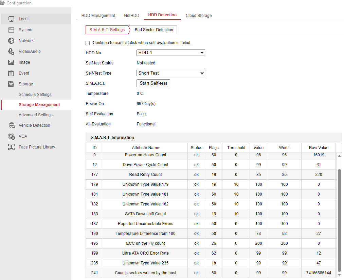344x280 pixels.
Task: Open the Cloud Storage tab
Action: pyautogui.click(x=199, y=16)
